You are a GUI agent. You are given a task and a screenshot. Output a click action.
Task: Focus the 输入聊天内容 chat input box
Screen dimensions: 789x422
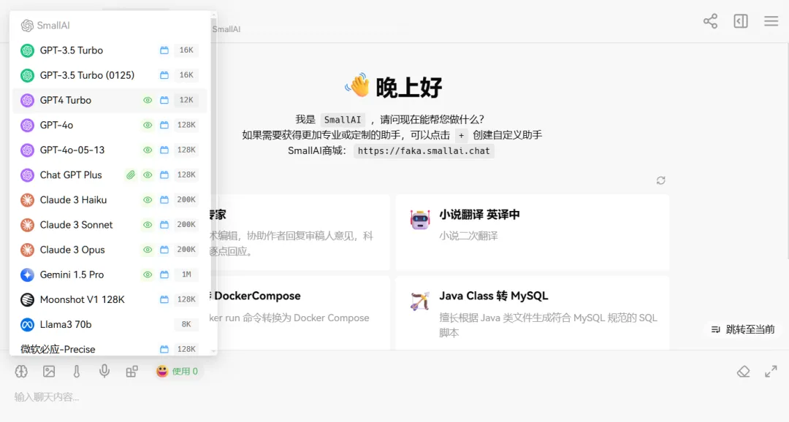(x=394, y=397)
